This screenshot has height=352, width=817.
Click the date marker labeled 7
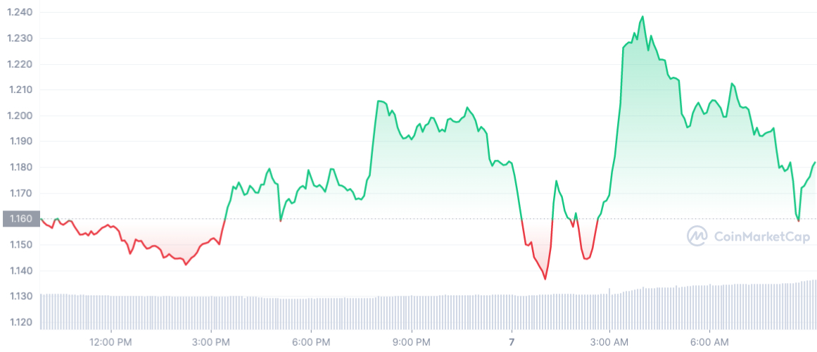click(512, 343)
